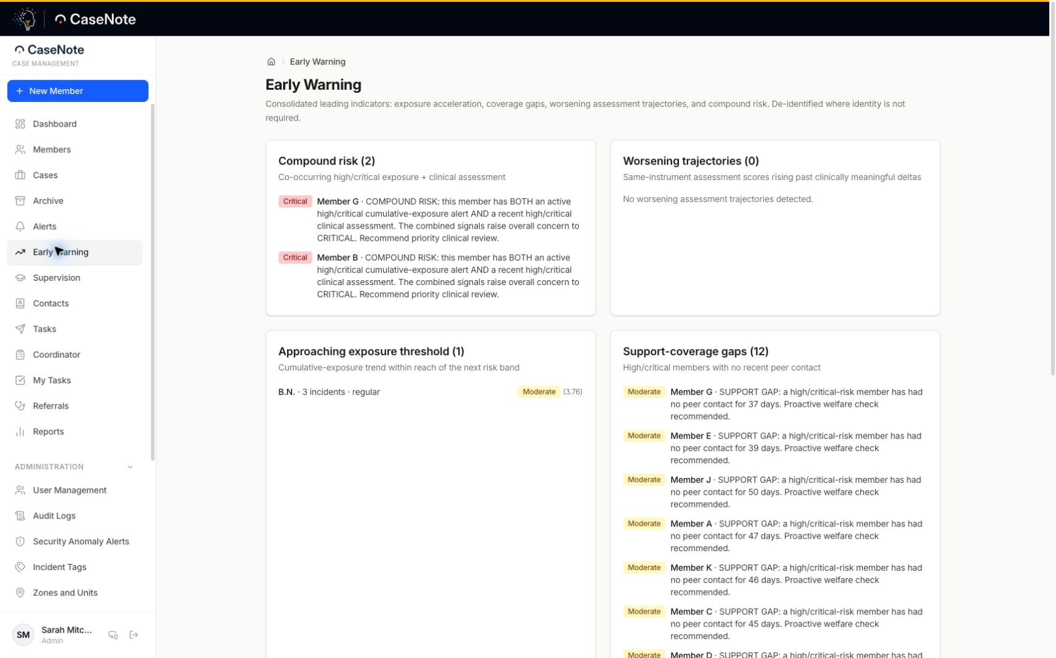Open the Dashboard menu item

coord(74,124)
